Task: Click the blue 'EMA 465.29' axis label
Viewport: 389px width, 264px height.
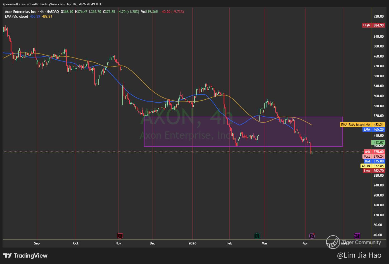Action: [x=374, y=129]
